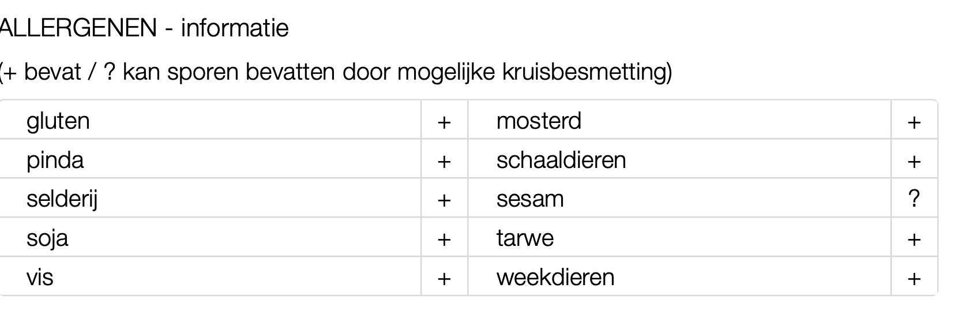Screen dimensions: 962x314
Task: Click the plus sign beside weekdieren
Action: pos(914,278)
